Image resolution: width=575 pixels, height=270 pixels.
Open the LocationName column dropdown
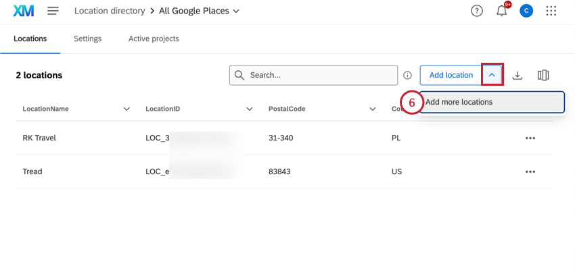tap(127, 109)
